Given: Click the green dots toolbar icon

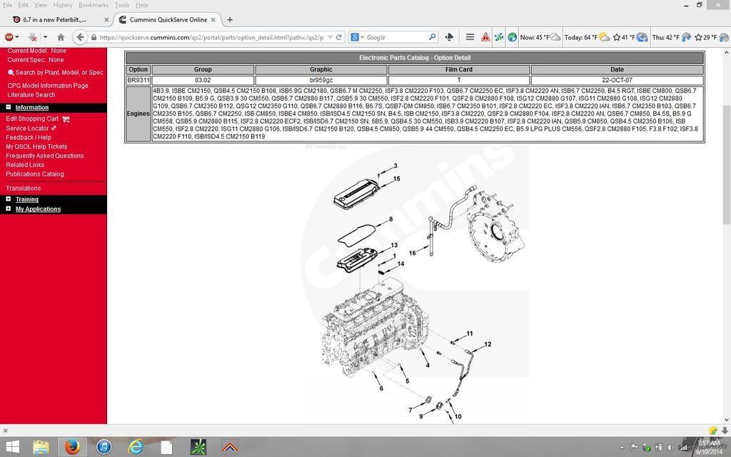Looking at the screenshot, I should click(498, 37).
